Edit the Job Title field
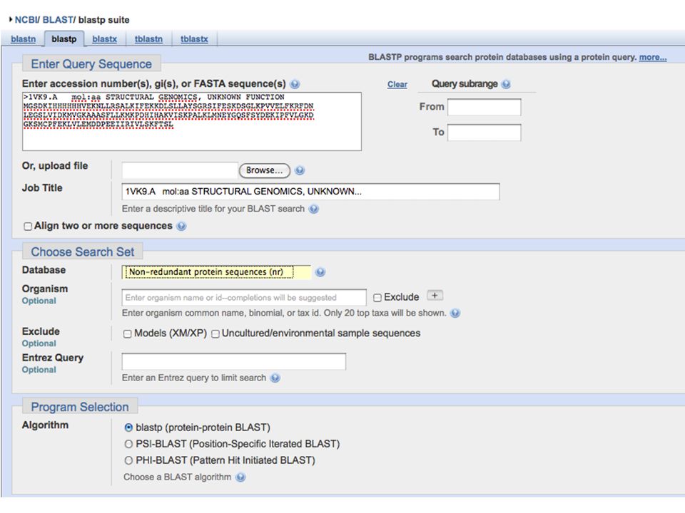This screenshot has height=513, width=685. (x=310, y=192)
